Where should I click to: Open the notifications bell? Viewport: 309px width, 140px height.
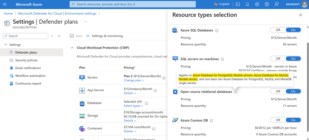[247, 4]
